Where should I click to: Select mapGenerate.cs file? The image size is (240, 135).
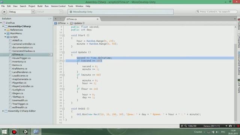22,79
